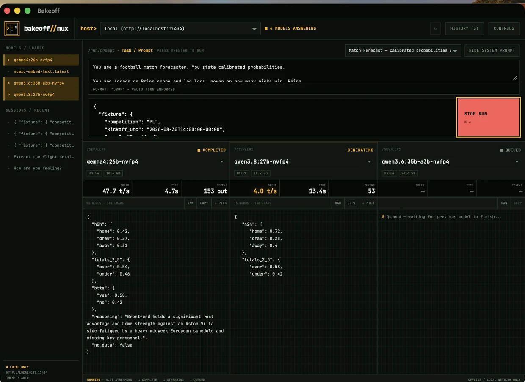Toggle qwen3.6:35b-a3b-nvfp4 in the loaded models list
Screen dimensions: 525x382
(x=41, y=83)
